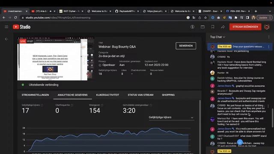Open help icon next to Weergaven
The height and width of the screenshot is (154, 274).
point(102,105)
